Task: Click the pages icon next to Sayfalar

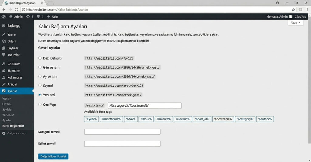Action: [x=4, y=48]
